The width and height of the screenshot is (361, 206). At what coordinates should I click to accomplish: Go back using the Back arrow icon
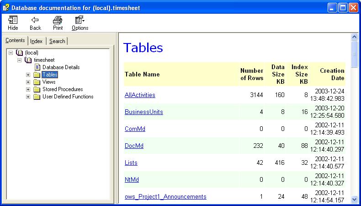coord(35,20)
